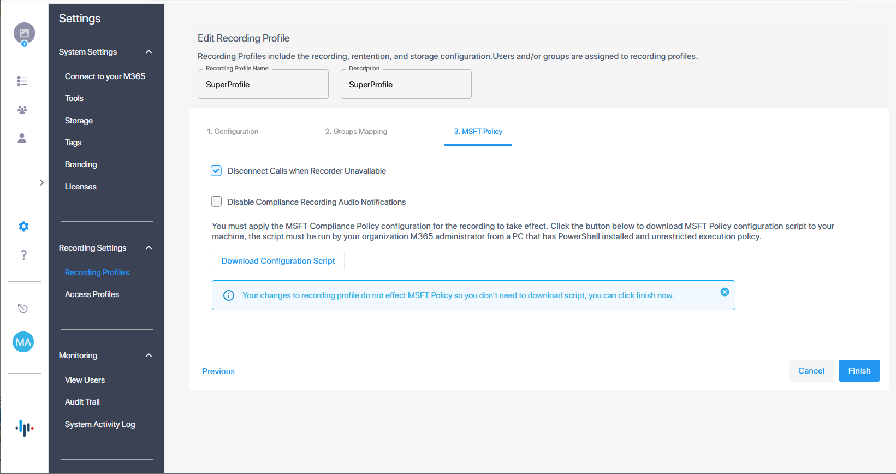Select the 3. MSFT Policy tab

478,132
